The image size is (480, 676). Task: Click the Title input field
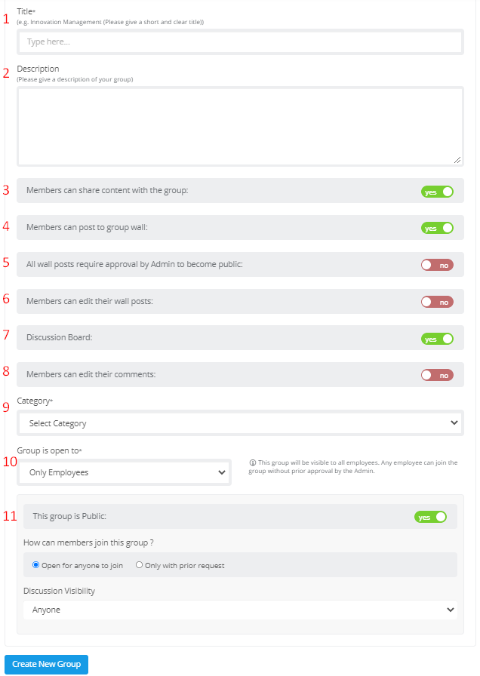point(240,41)
